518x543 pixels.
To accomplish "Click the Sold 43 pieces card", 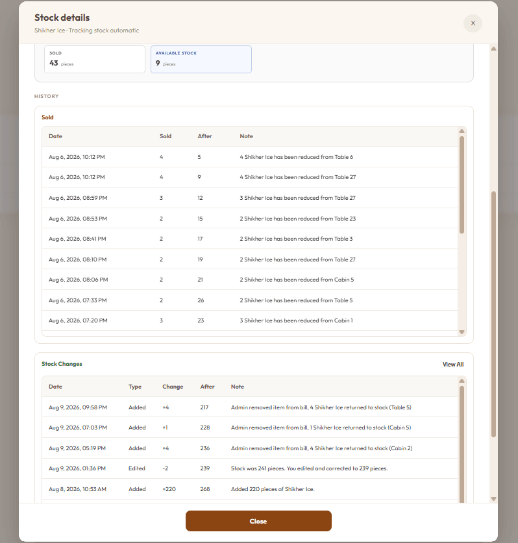I will pos(95,59).
